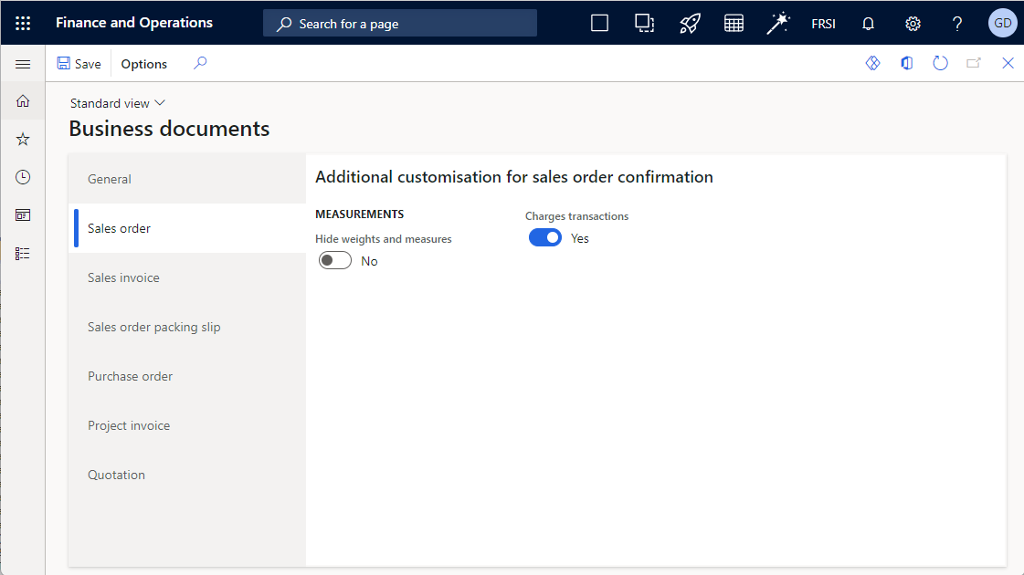
Task: Select the Project invoice tab
Action: (187, 425)
